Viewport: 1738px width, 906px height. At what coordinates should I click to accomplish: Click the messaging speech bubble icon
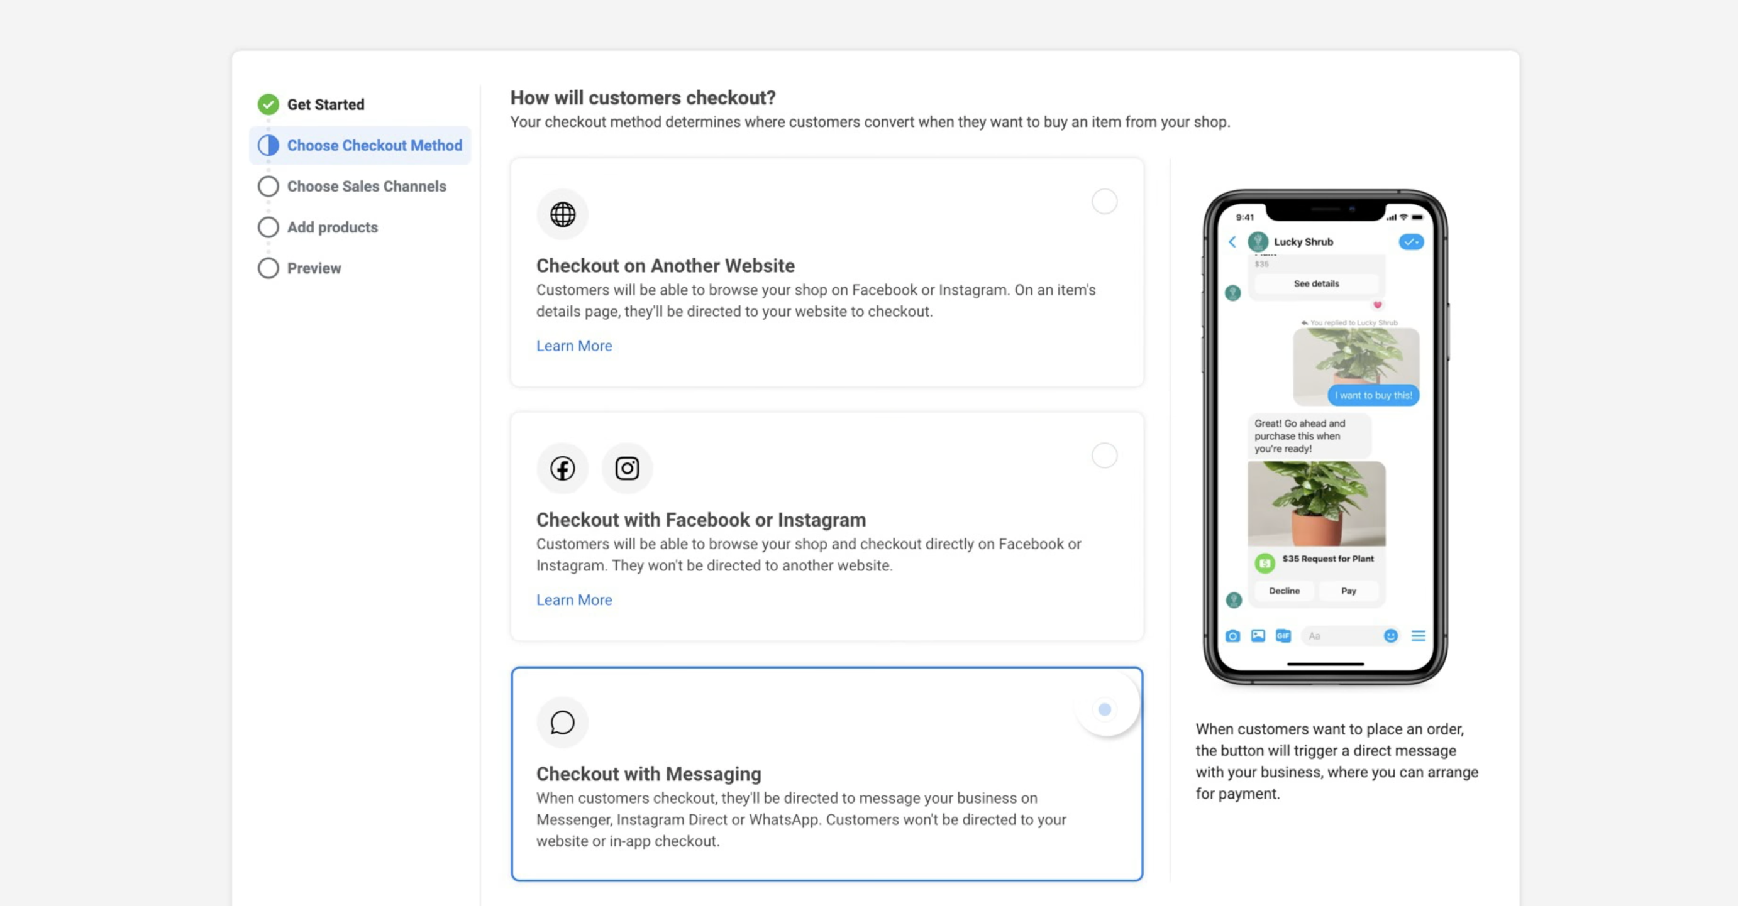(x=562, y=723)
